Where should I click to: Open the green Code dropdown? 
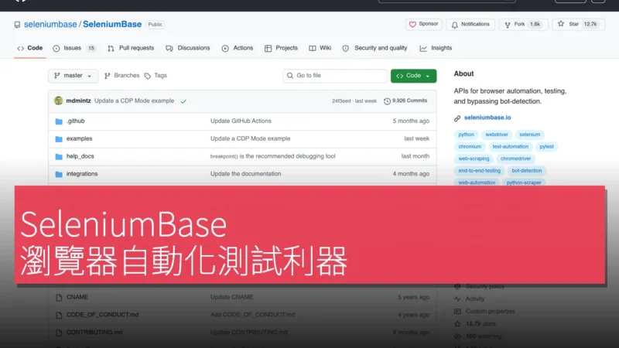pos(413,76)
